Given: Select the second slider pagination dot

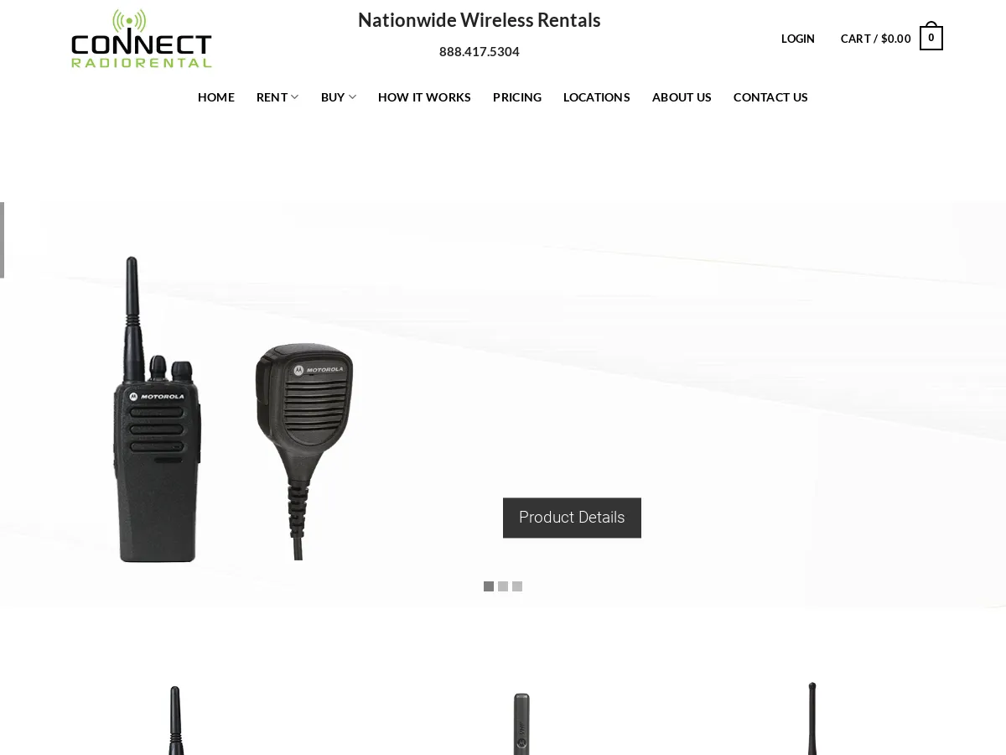Looking at the screenshot, I should coord(503,586).
